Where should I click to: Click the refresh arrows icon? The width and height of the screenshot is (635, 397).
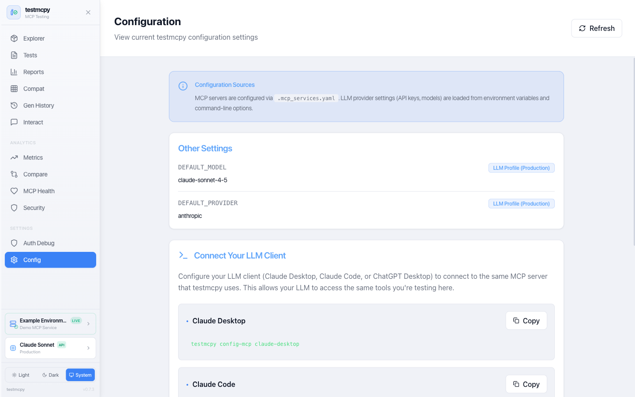(582, 28)
